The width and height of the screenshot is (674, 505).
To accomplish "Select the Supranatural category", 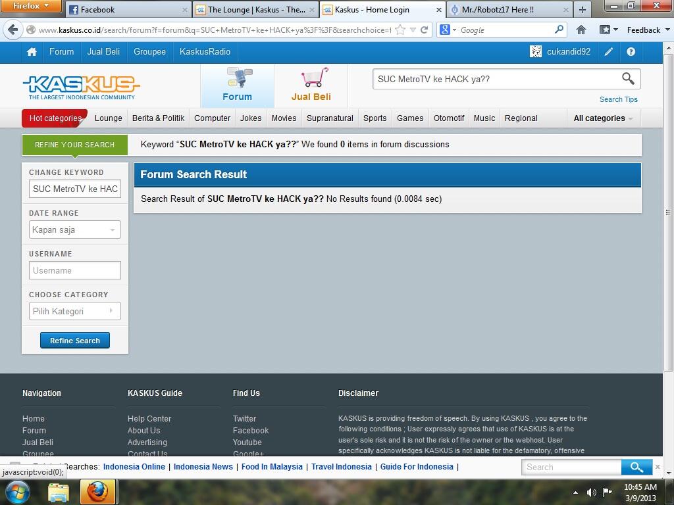I will (x=330, y=118).
